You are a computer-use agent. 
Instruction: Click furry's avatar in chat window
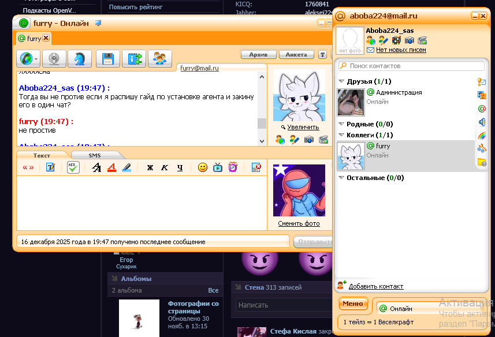click(x=299, y=95)
